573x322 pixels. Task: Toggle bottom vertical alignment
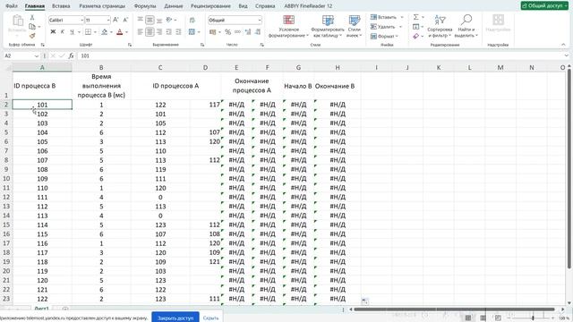tap(159, 20)
